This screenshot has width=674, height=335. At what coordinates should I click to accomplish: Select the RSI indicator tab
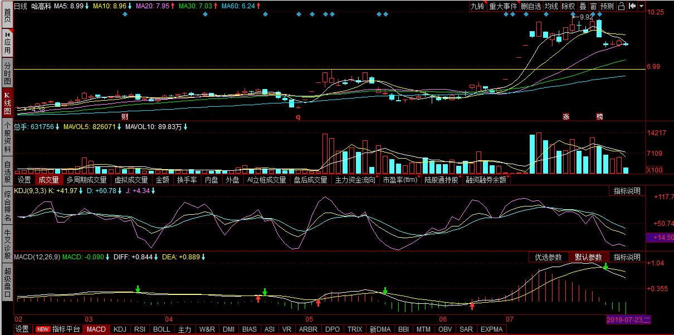point(140,329)
